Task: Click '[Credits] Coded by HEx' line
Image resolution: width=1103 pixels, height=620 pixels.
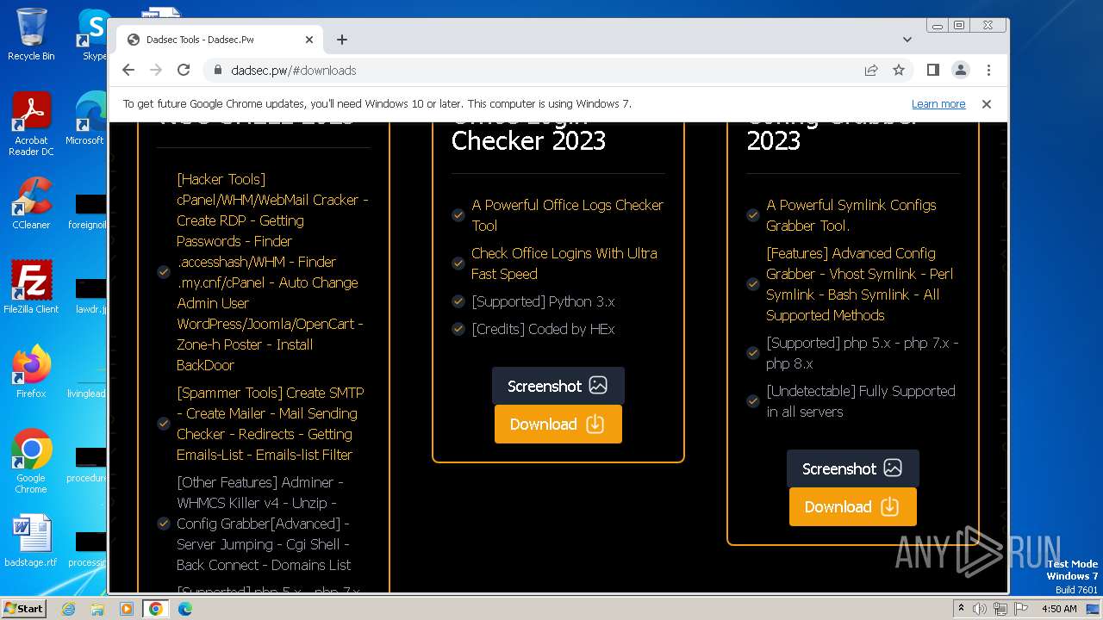Action: [543, 329]
